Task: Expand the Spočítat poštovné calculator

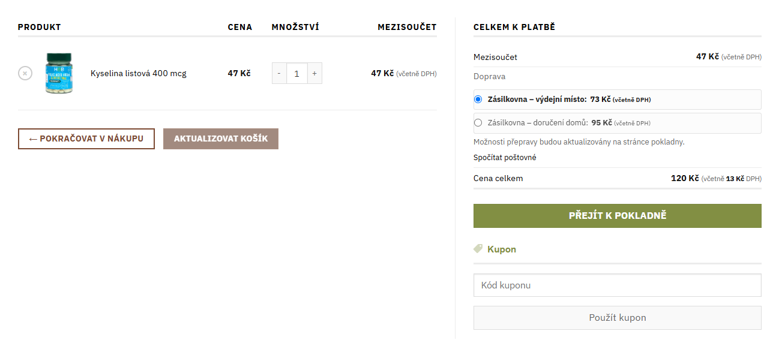Action: [505, 158]
